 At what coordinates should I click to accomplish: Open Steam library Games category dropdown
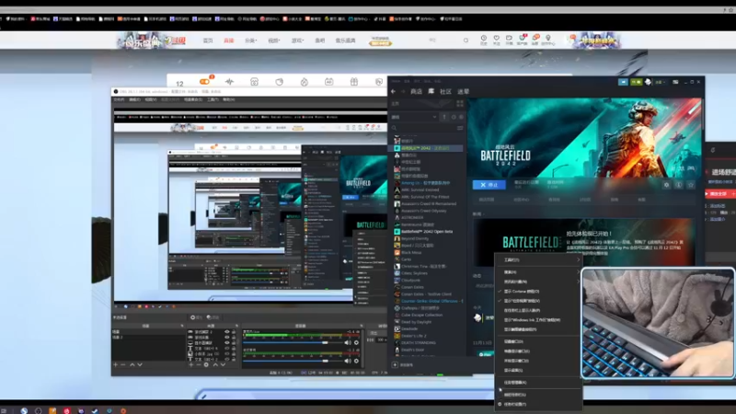[414, 117]
